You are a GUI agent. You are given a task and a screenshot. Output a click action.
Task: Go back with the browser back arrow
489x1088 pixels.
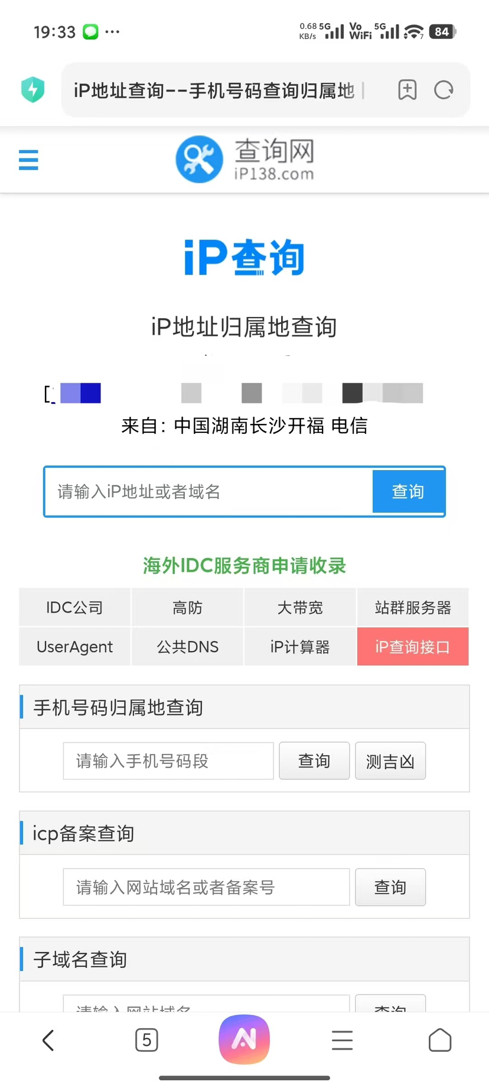coord(48,1040)
